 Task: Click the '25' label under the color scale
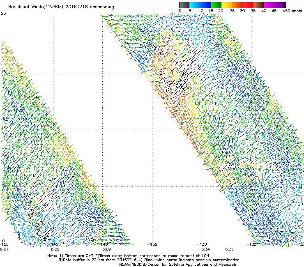click(232, 11)
